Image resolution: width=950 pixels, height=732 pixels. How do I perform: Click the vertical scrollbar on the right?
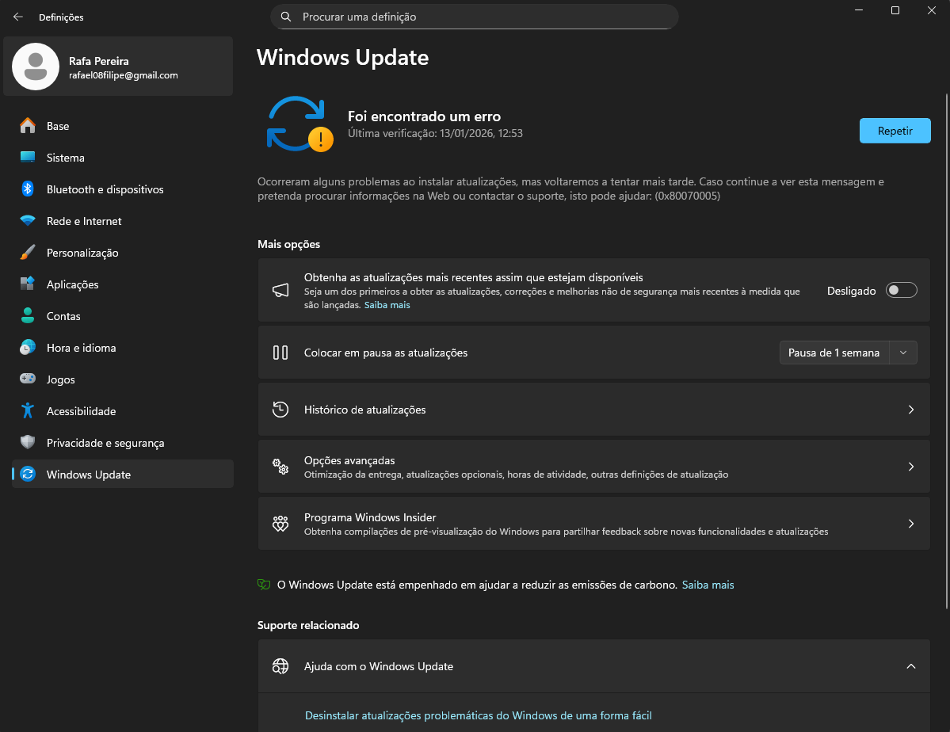point(947,352)
